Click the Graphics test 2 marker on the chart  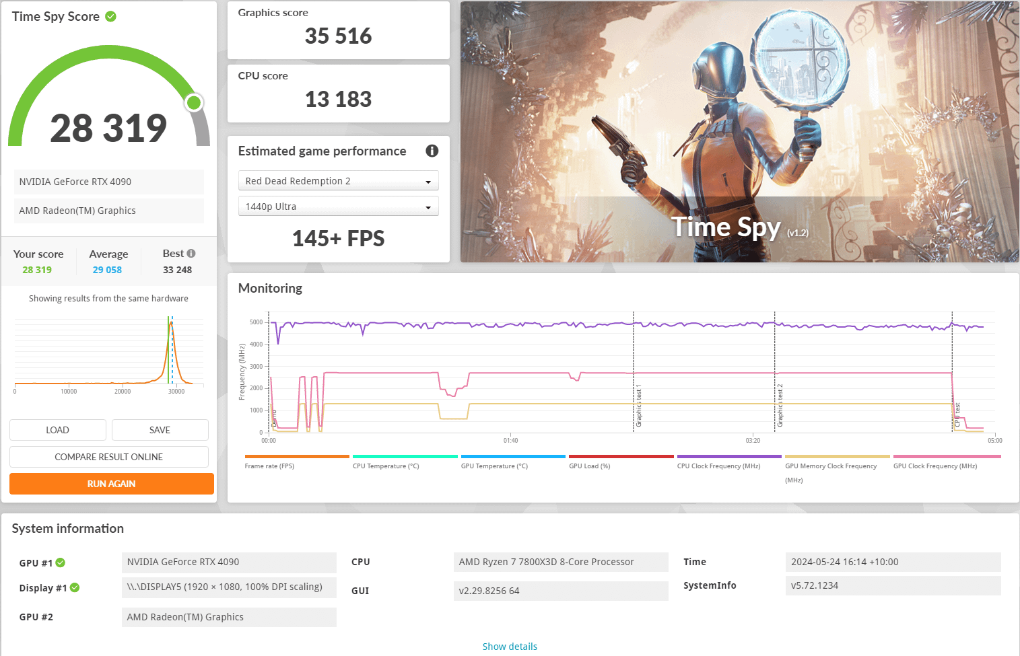tap(780, 406)
